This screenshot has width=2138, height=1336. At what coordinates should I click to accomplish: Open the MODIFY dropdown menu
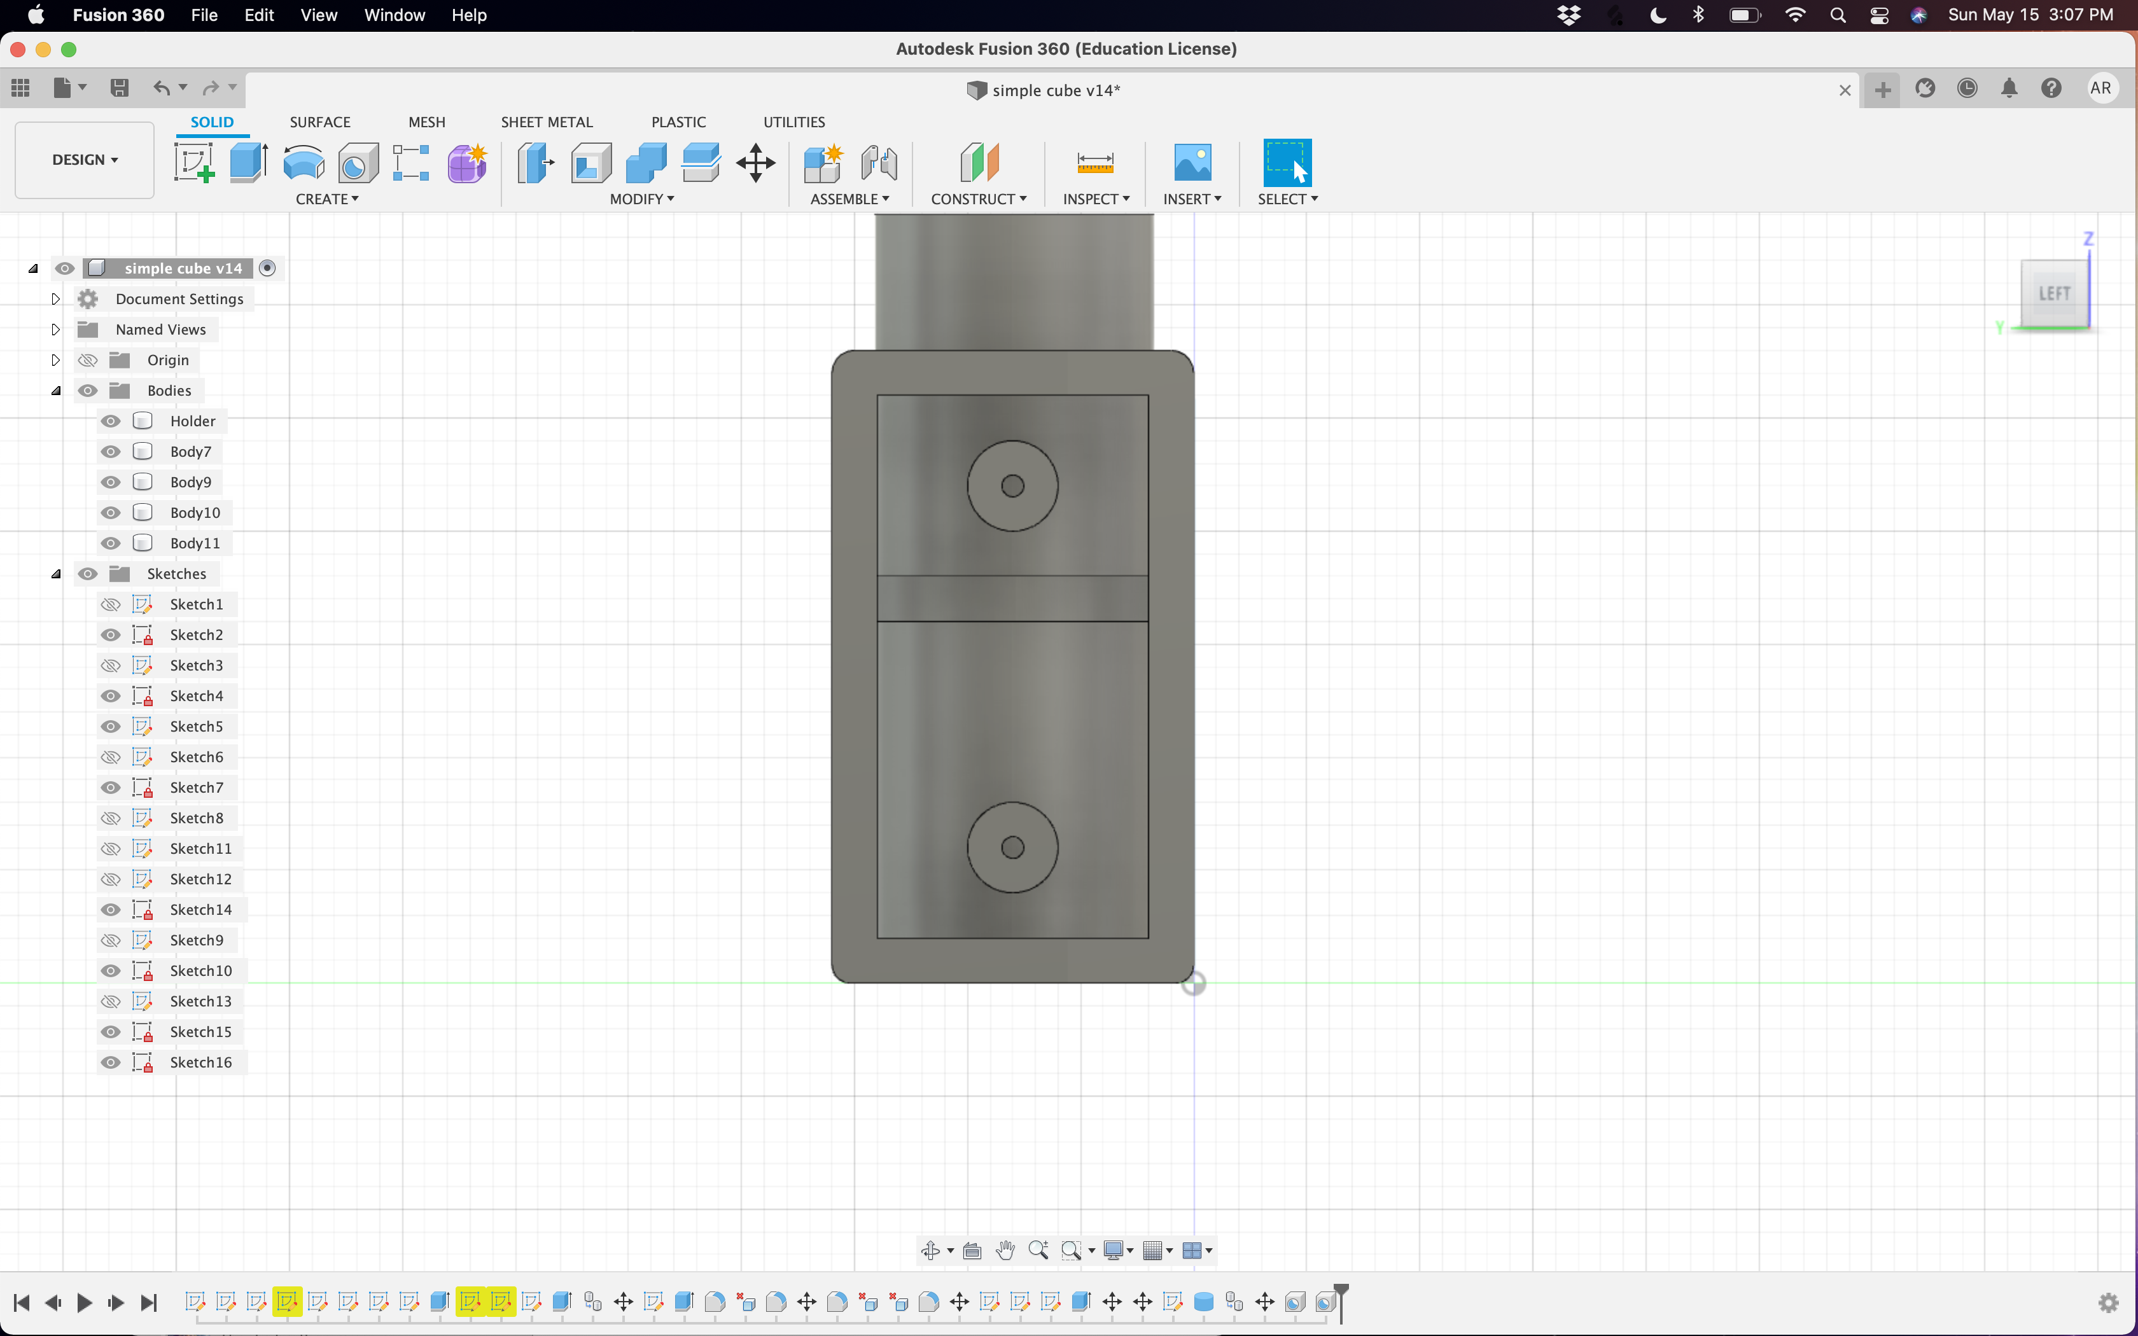pyautogui.click(x=641, y=198)
